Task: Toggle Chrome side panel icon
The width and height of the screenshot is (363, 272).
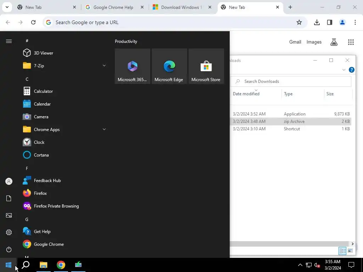Action: pyautogui.click(x=330, y=22)
